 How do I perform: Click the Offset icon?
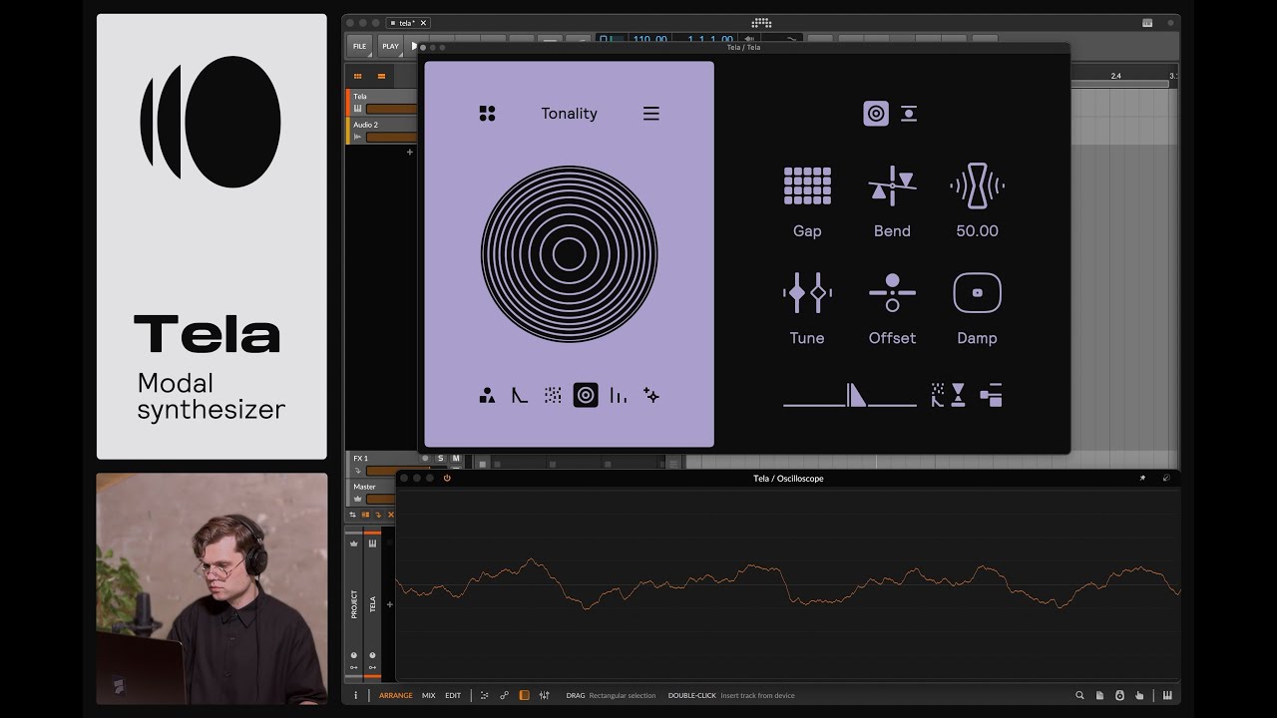pyautogui.click(x=892, y=293)
